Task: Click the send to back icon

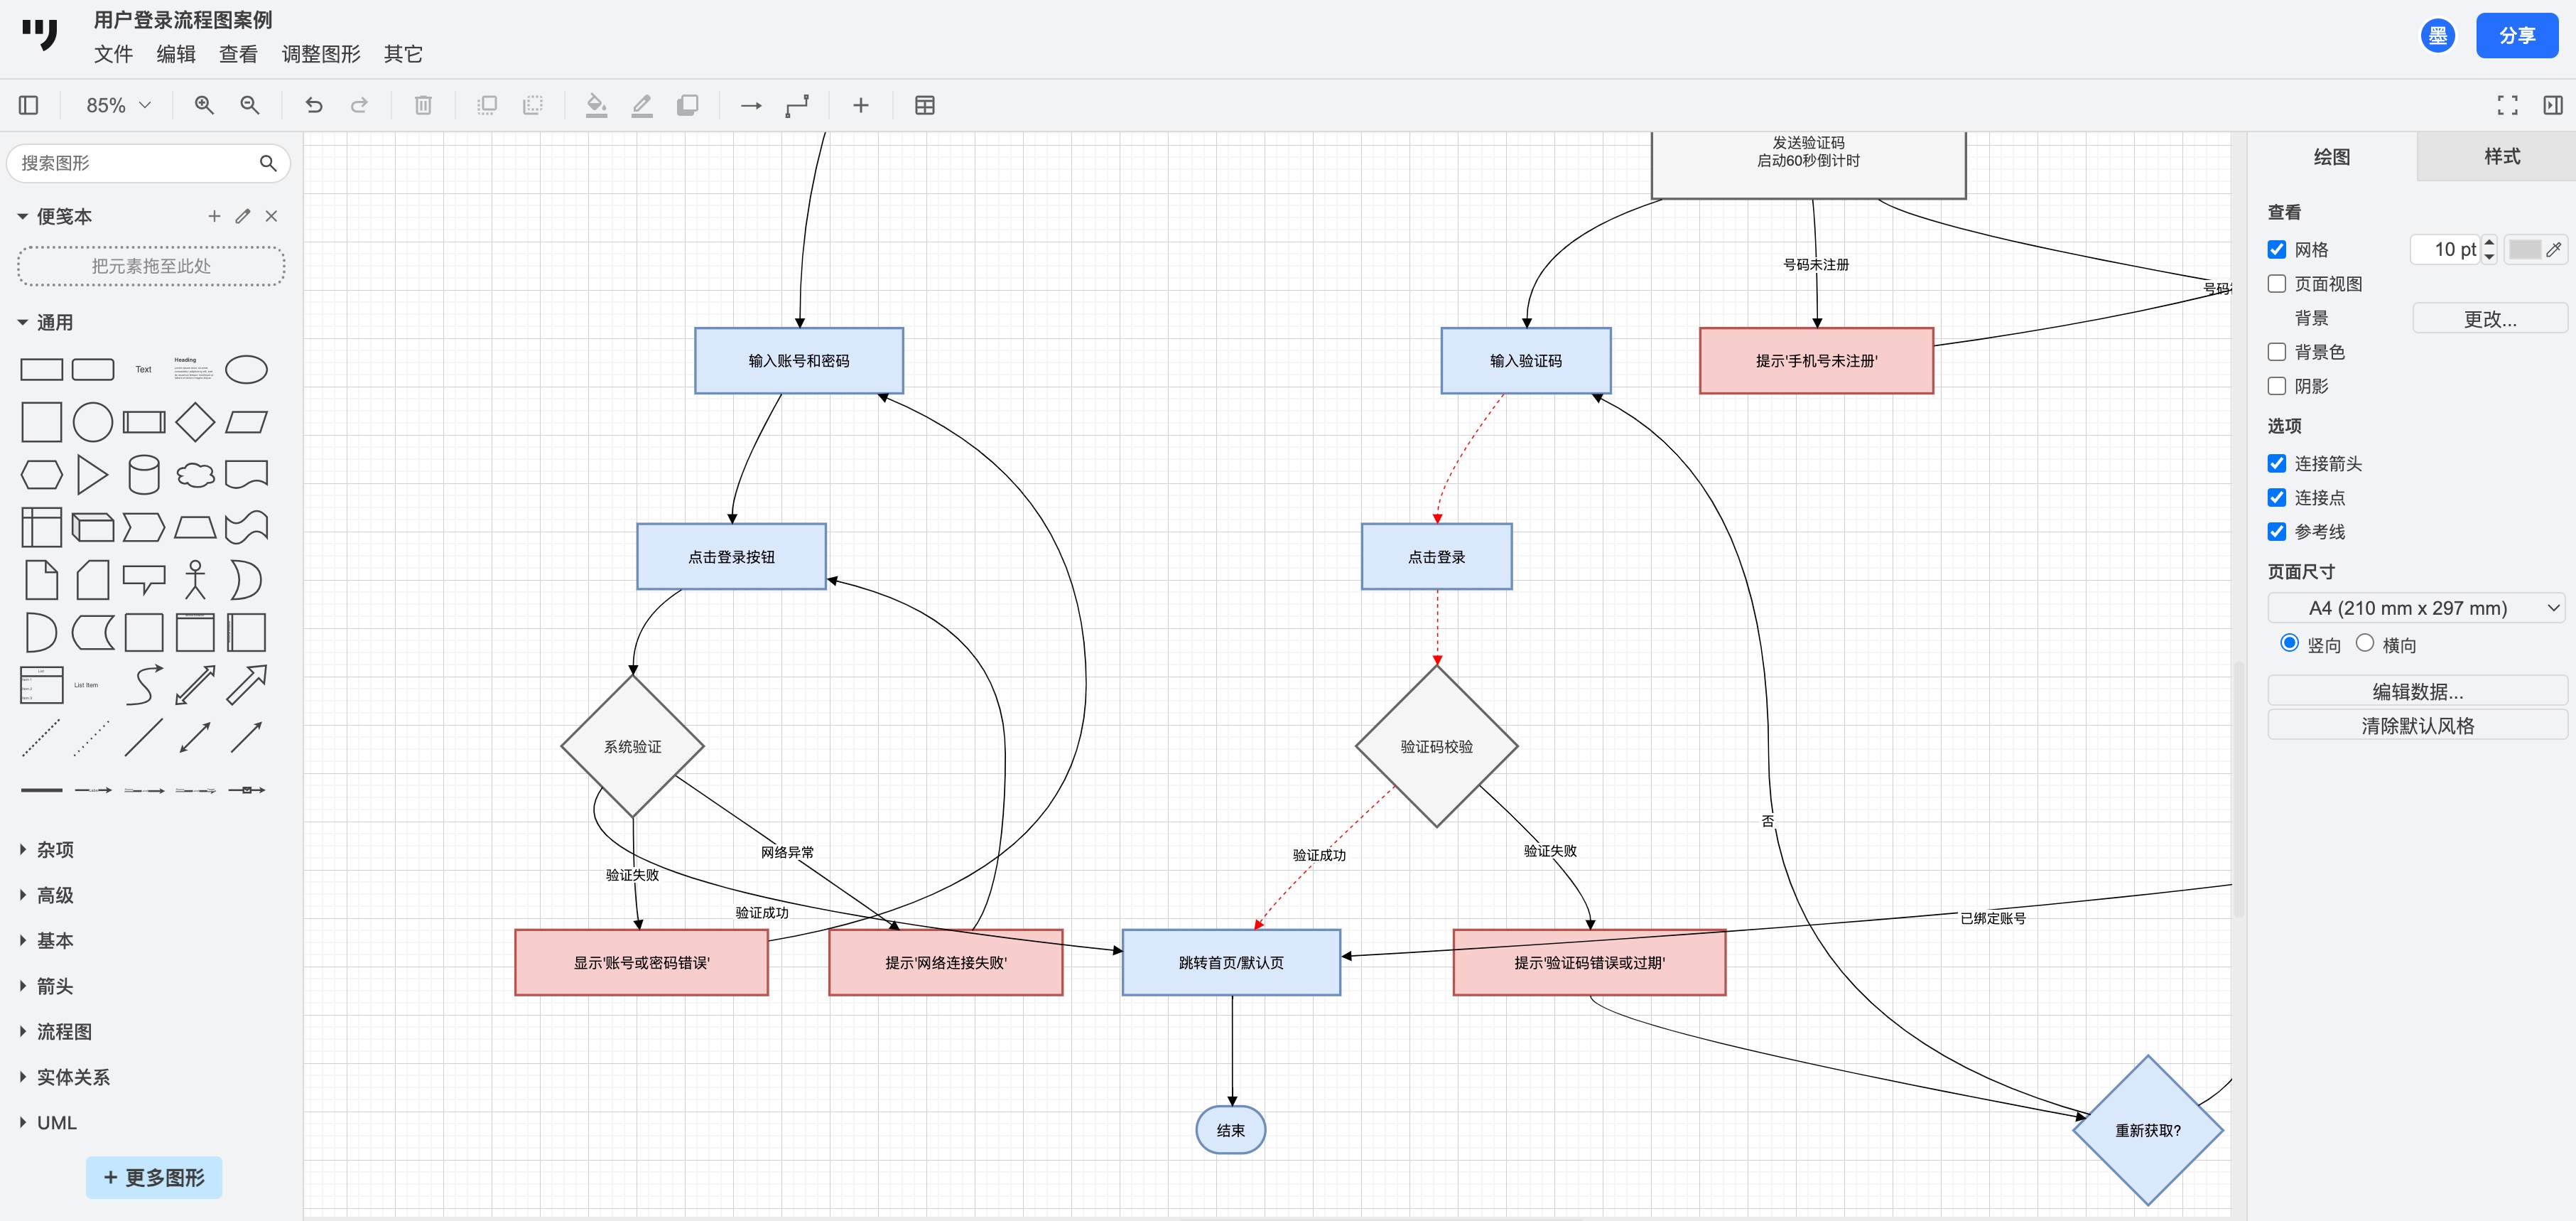Action: coord(533,105)
